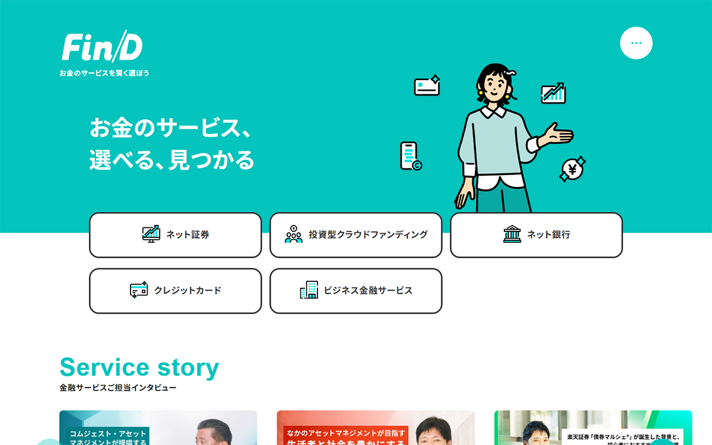Click the ビジネス金融サービス office building icon
The width and height of the screenshot is (712, 445).
click(309, 290)
